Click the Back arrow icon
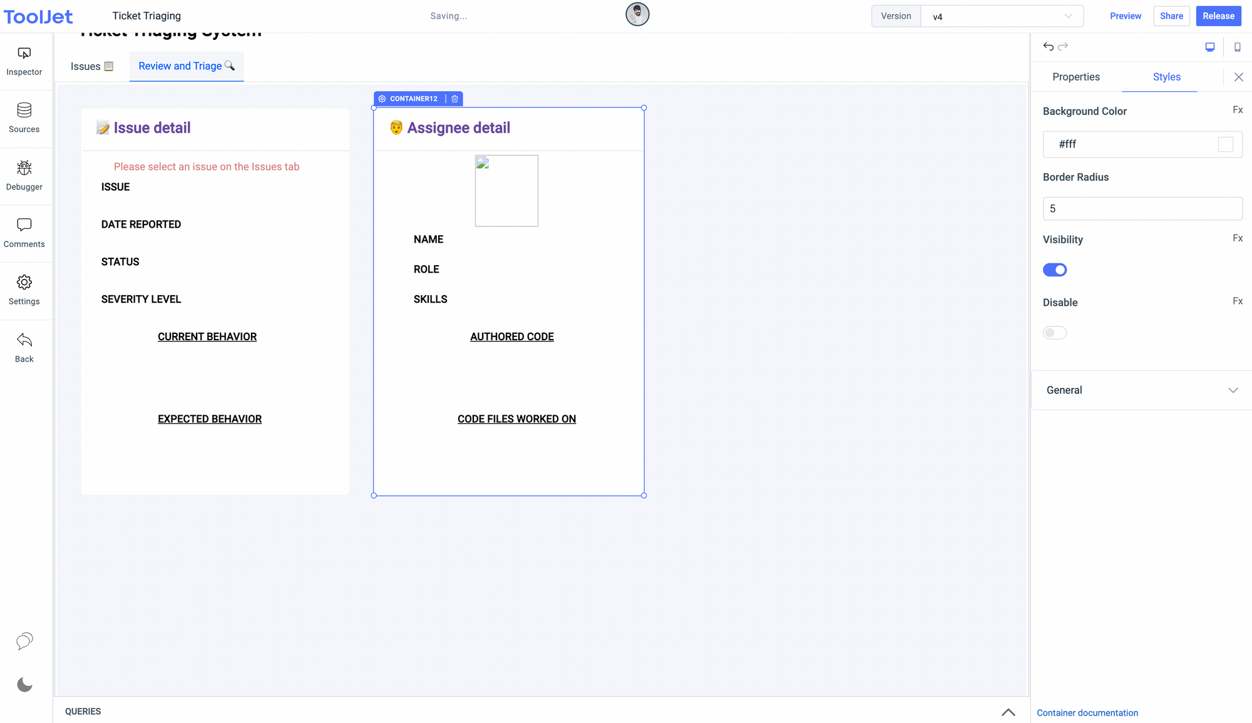The image size is (1252, 723). click(x=24, y=347)
